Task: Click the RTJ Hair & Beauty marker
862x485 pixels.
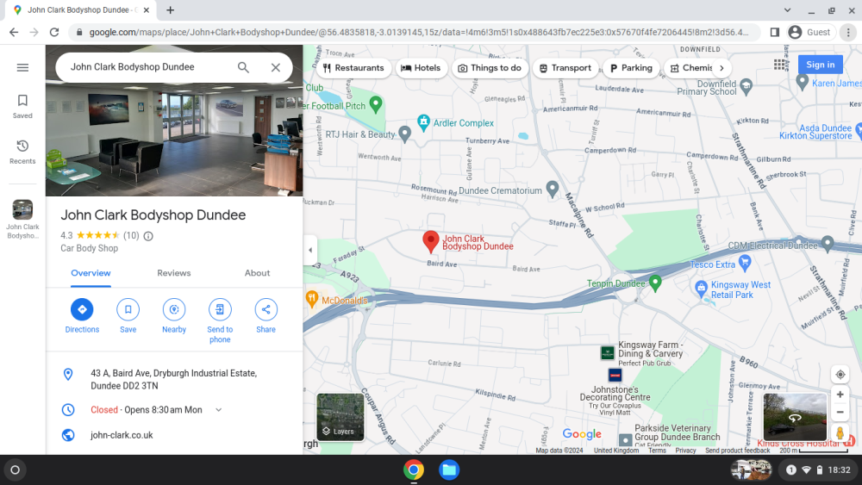Action: [x=404, y=134]
